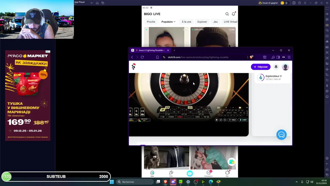Screen dimensions: 330x186
Task: Bet on ODD in roulette table
Action: pos(197,117)
